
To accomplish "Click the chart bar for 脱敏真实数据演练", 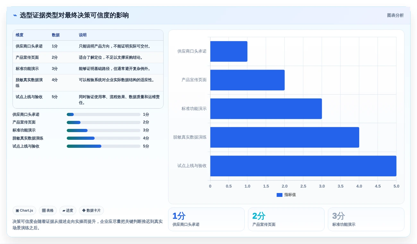I will click(285, 137).
